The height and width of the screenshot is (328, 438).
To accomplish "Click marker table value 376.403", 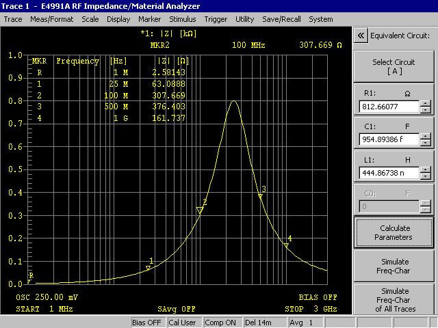I will [169, 107].
